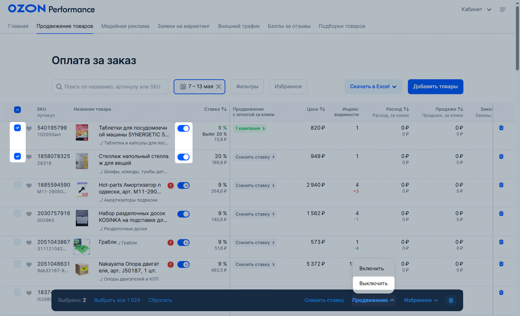Delete SKU 540195799 row with trash icon
The height and width of the screenshot is (316, 520).
point(501,128)
